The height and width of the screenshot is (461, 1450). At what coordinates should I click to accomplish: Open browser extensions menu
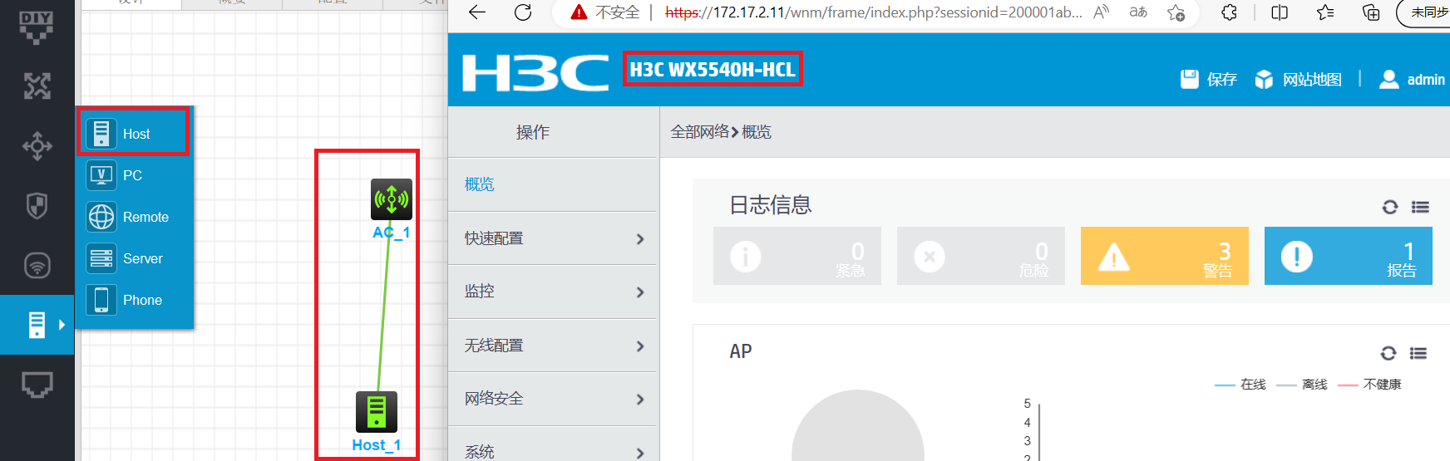pos(1229,12)
